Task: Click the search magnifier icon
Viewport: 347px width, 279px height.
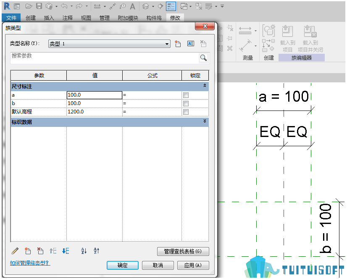Action: tap(203, 58)
